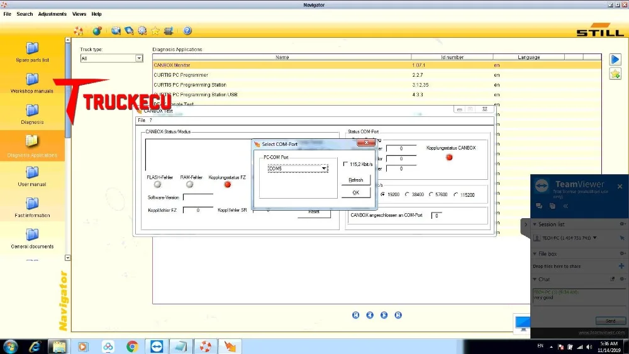Screen dimensions: 629x354
Task: Open the blue question mark help icon
Action: point(187,30)
